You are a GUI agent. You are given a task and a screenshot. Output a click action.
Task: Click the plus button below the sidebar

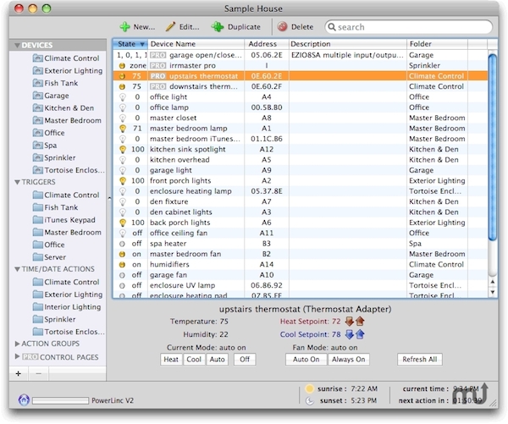[18, 373]
